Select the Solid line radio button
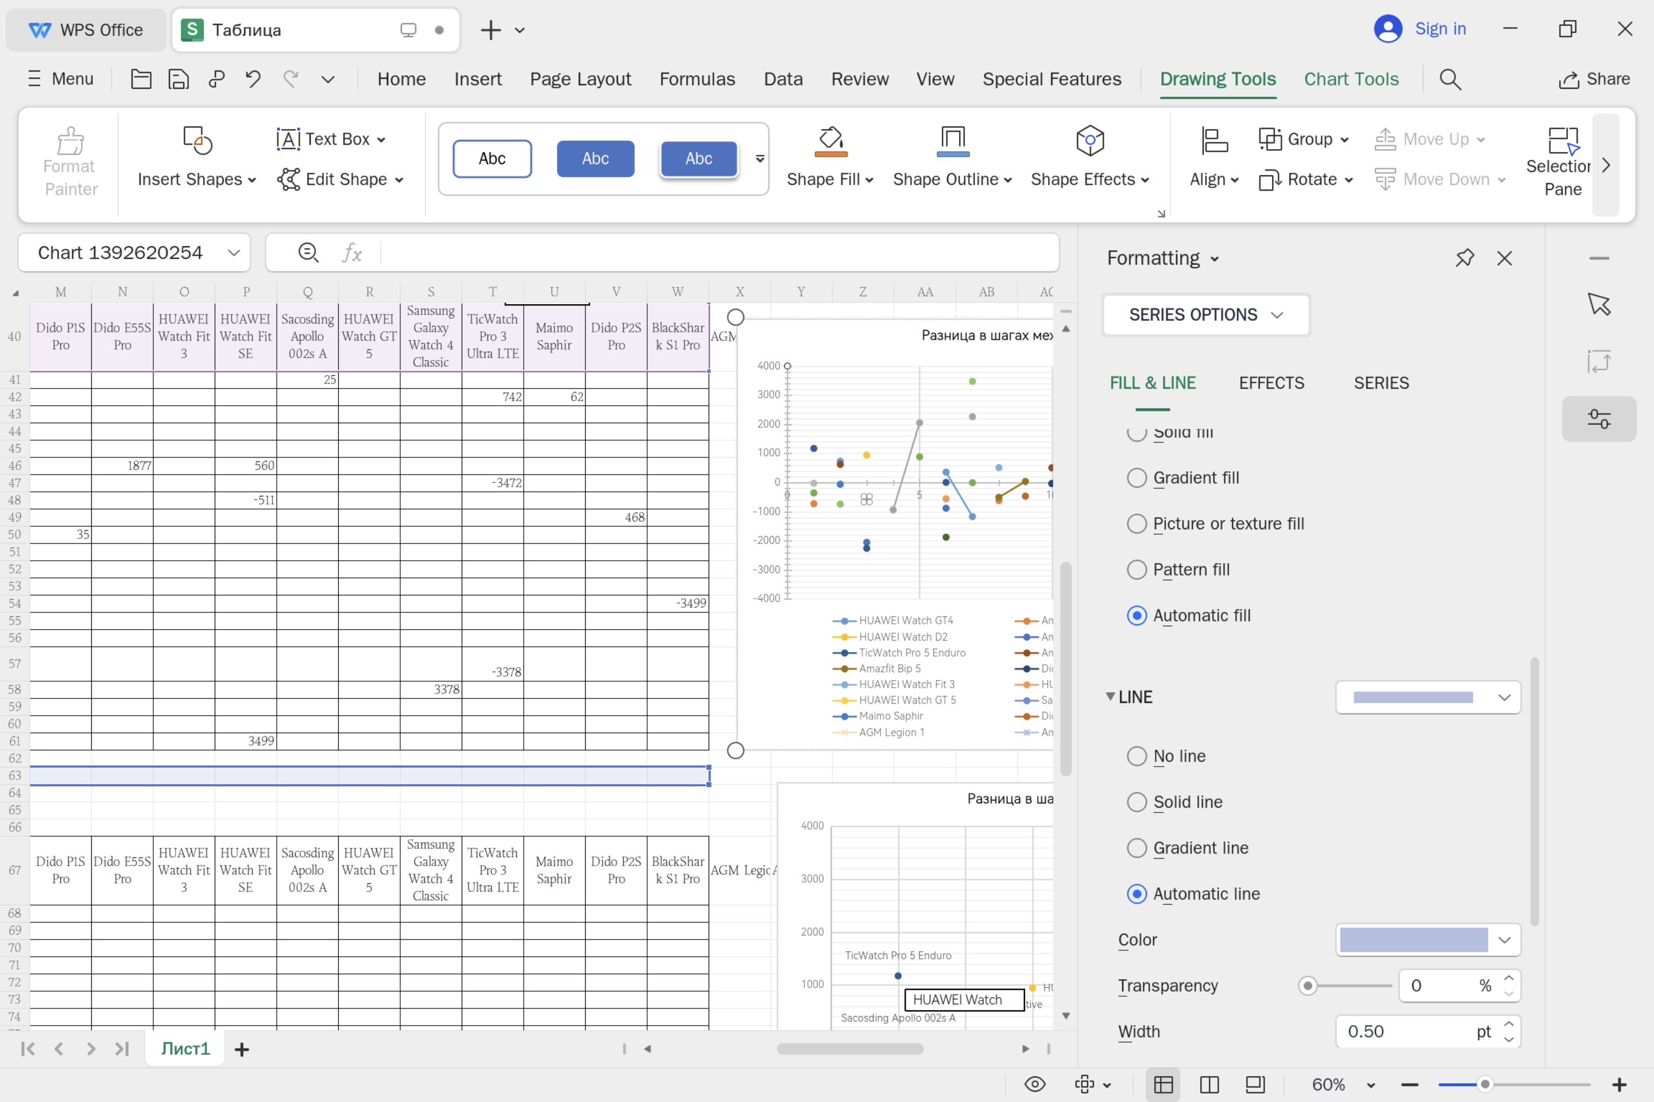This screenshot has width=1654, height=1102. (1137, 802)
